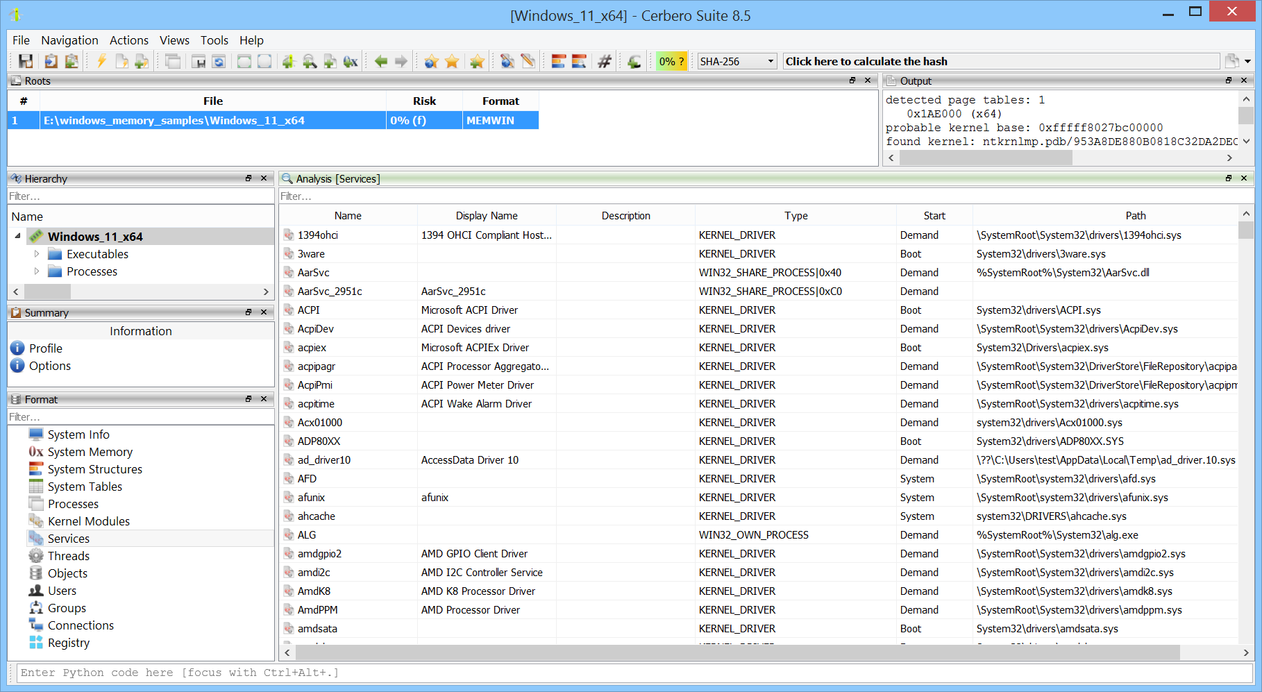
Task: Expand the Processes hierarchy node
Action: [37, 271]
